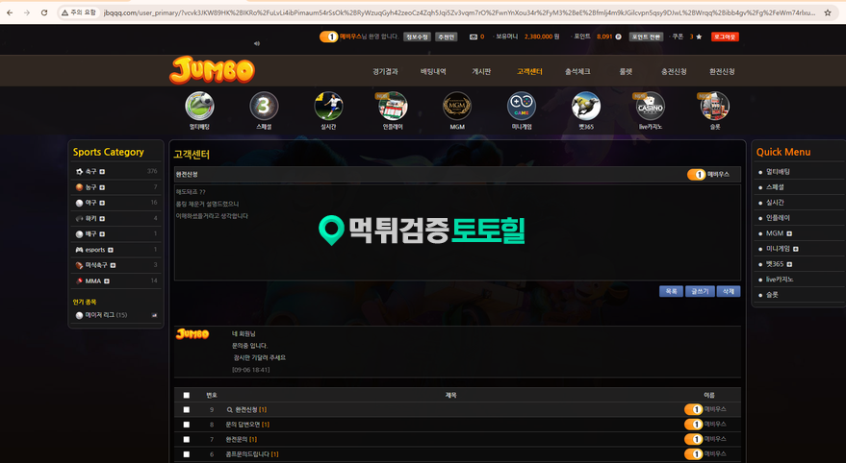Open the 고객센터 nav menu
The height and width of the screenshot is (463, 846).
coord(529,72)
